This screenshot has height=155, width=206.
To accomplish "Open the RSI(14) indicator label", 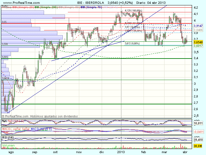I will [x=7, y=138].
